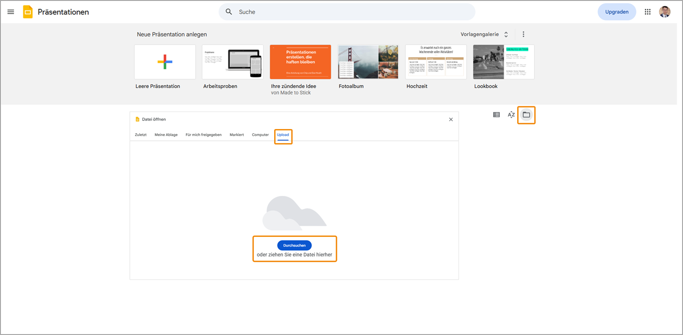Click the three-dot template options menu
The image size is (683, 335).
coord(523,35)
